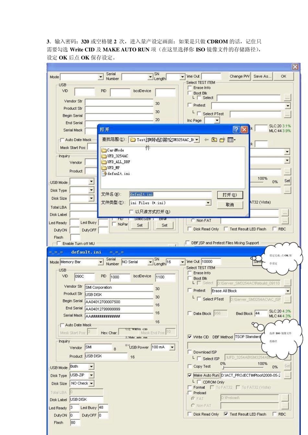The height and width of the screenshot is (435, 308).
Task: Click OK button in blank settings window
Action: click(x=283, y=76)
